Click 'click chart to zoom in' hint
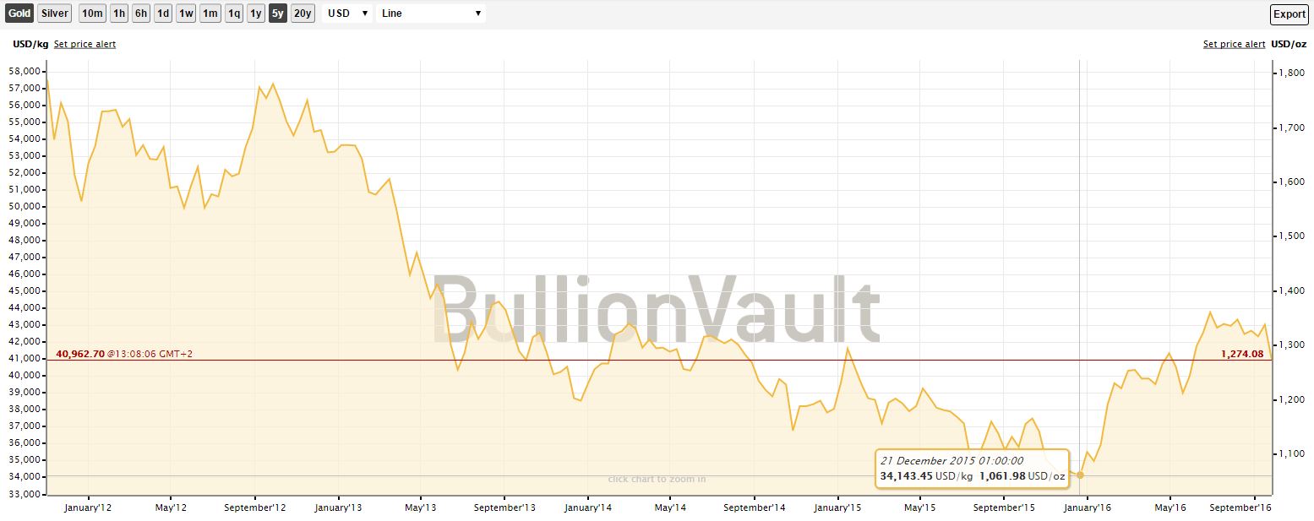 (657, 480)
